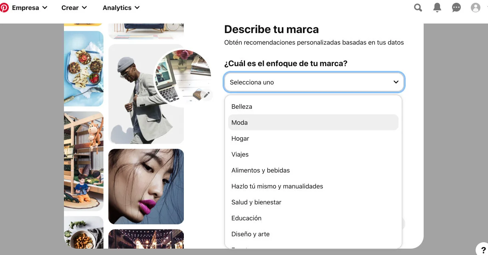Click the food tray on blue image

84,69
